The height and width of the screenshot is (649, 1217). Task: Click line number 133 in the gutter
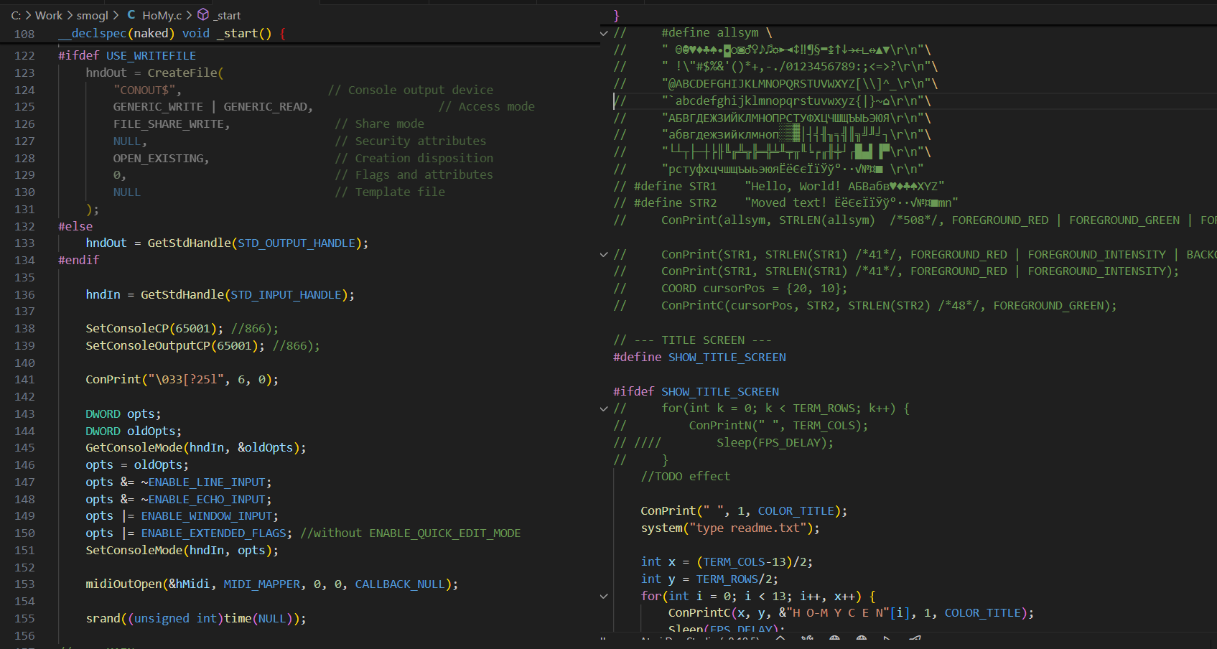[x=24, y=243]
